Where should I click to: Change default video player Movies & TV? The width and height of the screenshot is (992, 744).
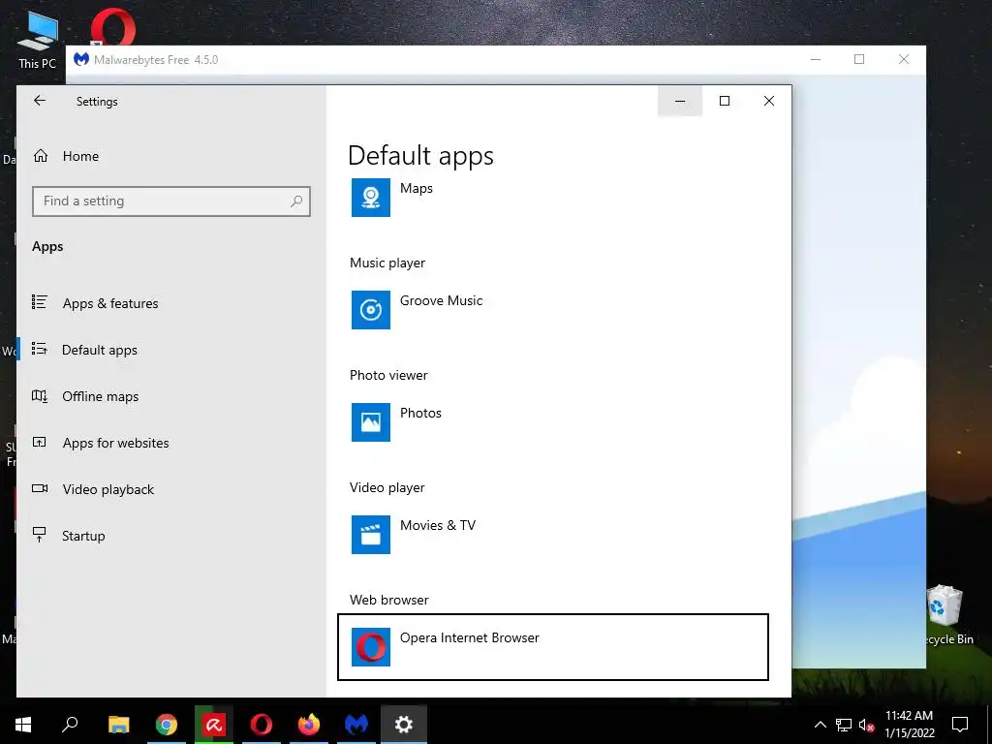(x=553, y=535)
